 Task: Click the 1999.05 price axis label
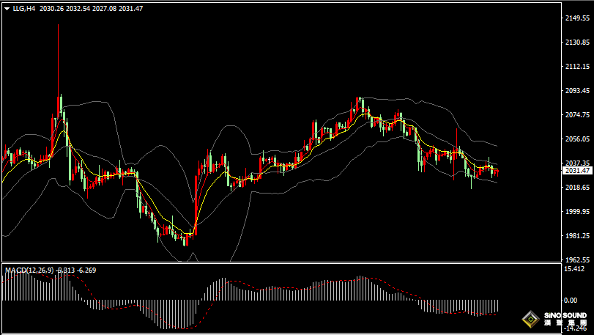(x=576, y=212)
